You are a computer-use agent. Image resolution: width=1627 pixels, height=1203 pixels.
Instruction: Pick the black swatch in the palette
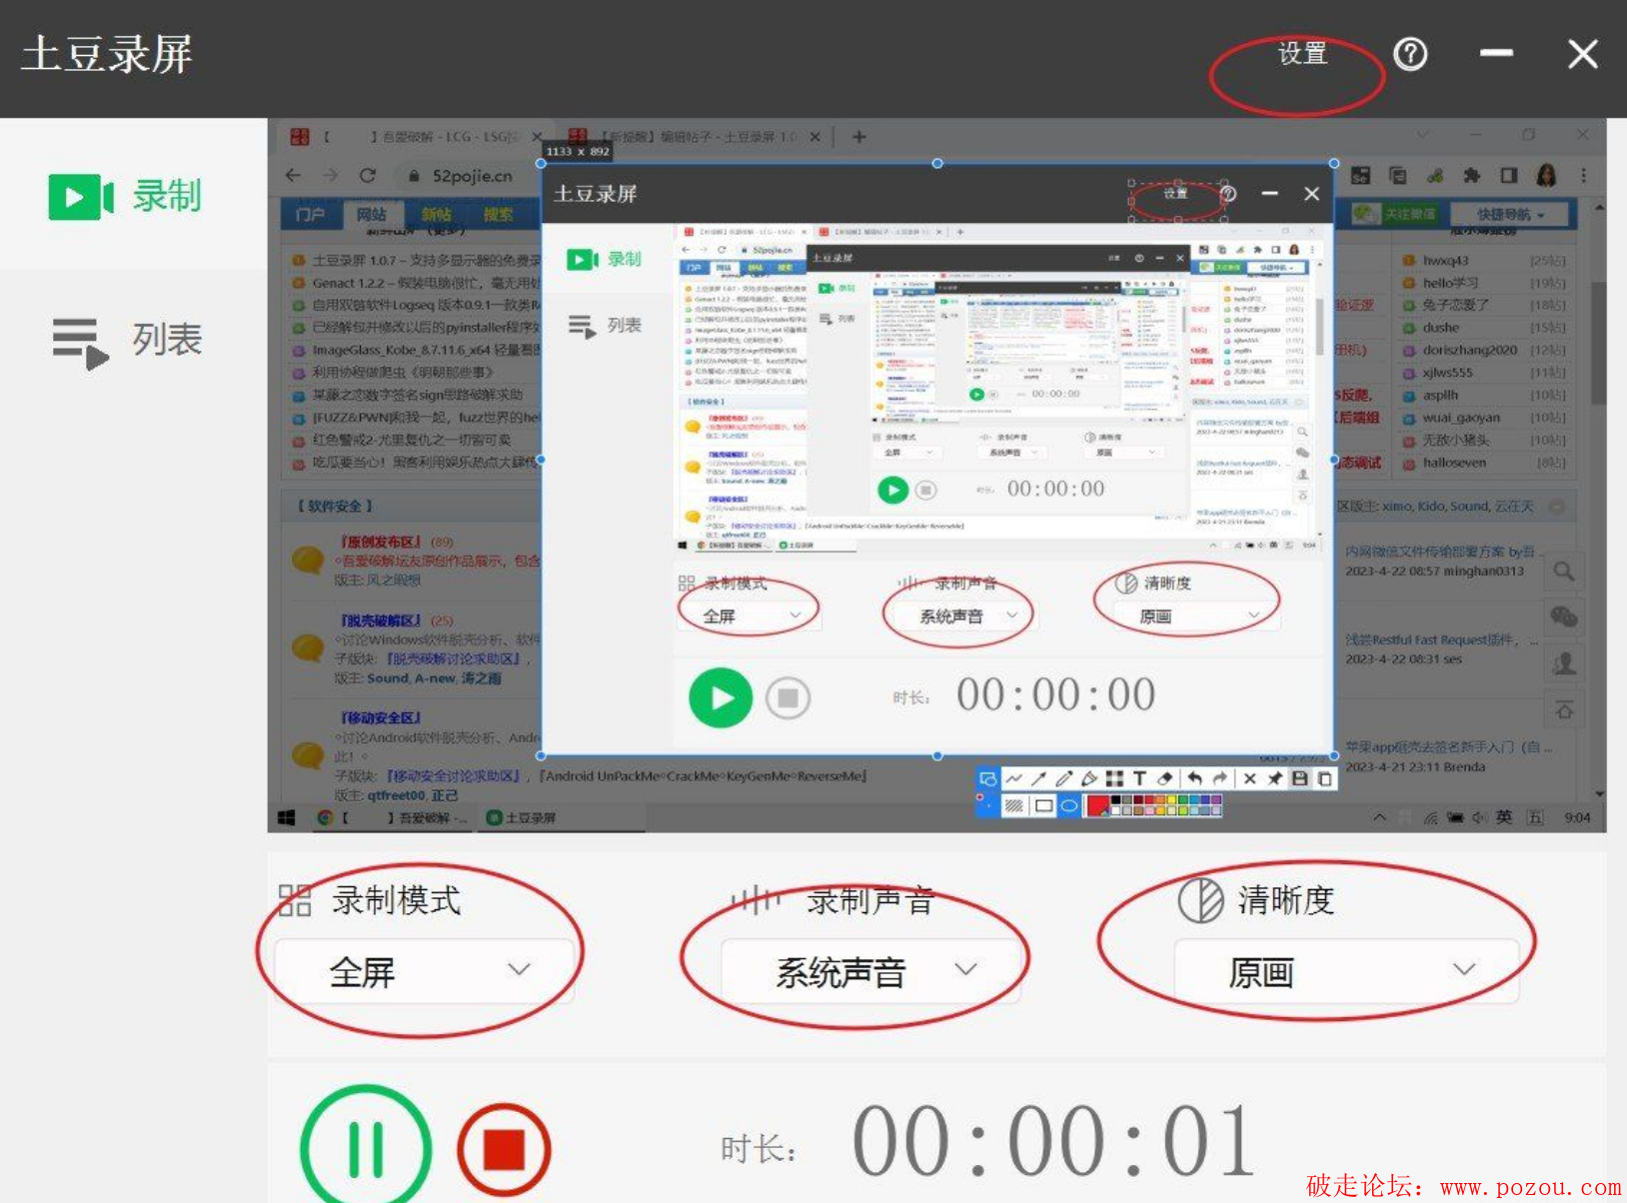[x=1115, y=800]
